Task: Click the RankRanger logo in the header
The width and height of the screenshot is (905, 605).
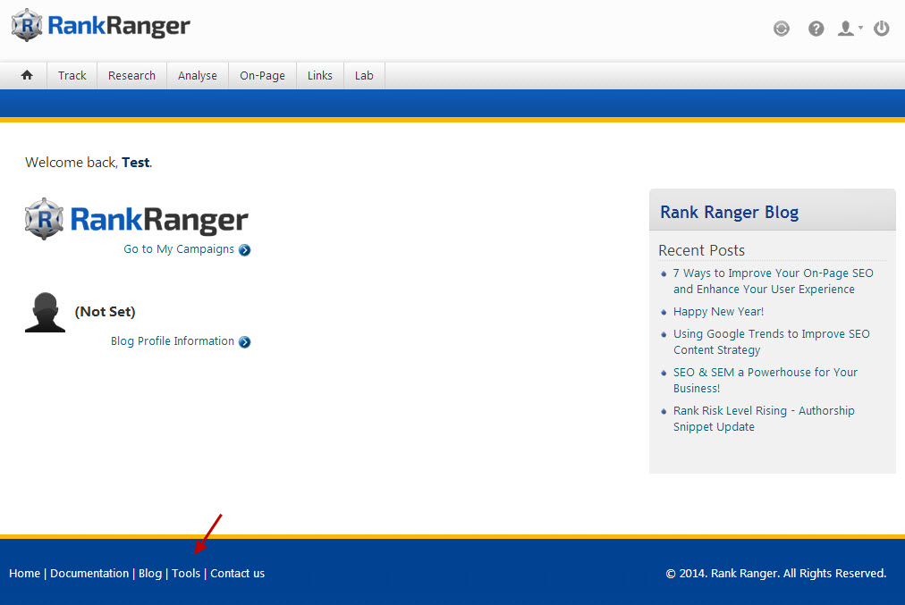Action: [x=100, y=25]
